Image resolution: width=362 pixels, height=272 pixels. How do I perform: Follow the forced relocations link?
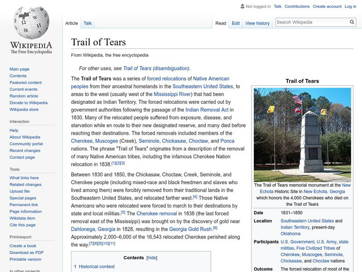pos(167,78)
